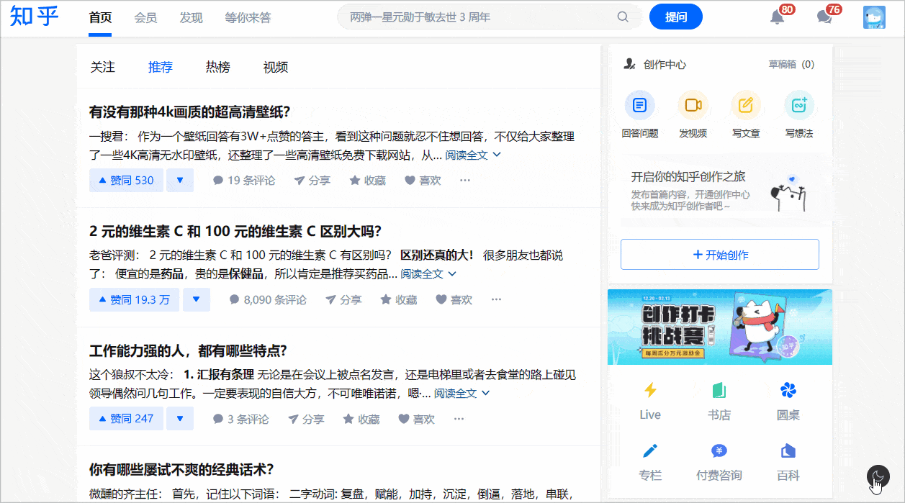
Task: Click the 圆桌 roundtable icon
Action: tap(788, 391)
